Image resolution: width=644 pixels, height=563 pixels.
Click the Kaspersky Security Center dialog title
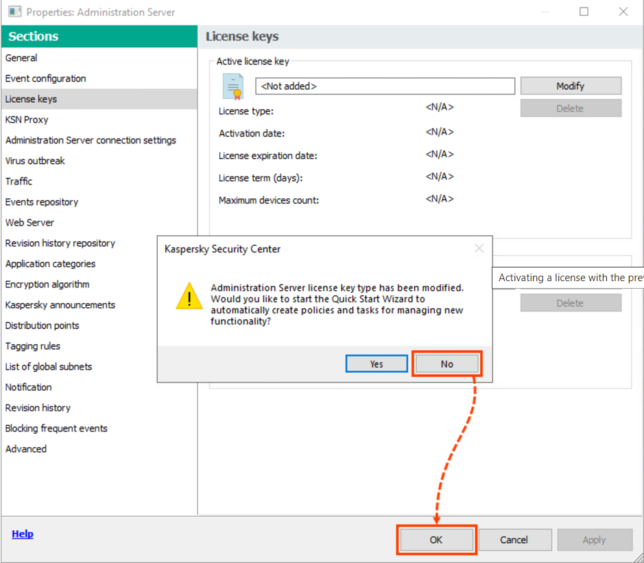click(223, 249)
